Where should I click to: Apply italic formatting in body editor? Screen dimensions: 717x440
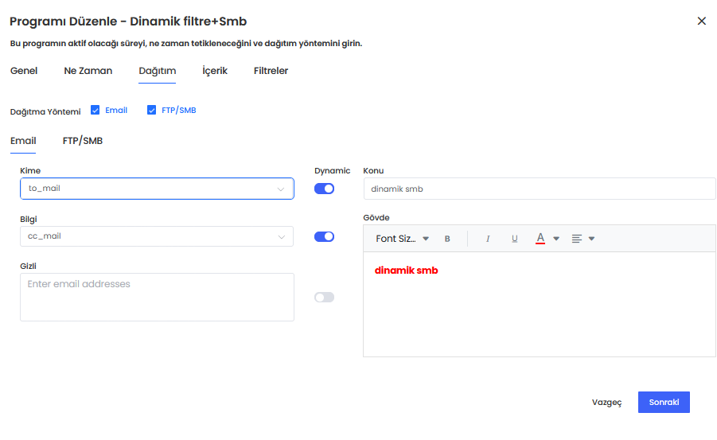(488, 239)
